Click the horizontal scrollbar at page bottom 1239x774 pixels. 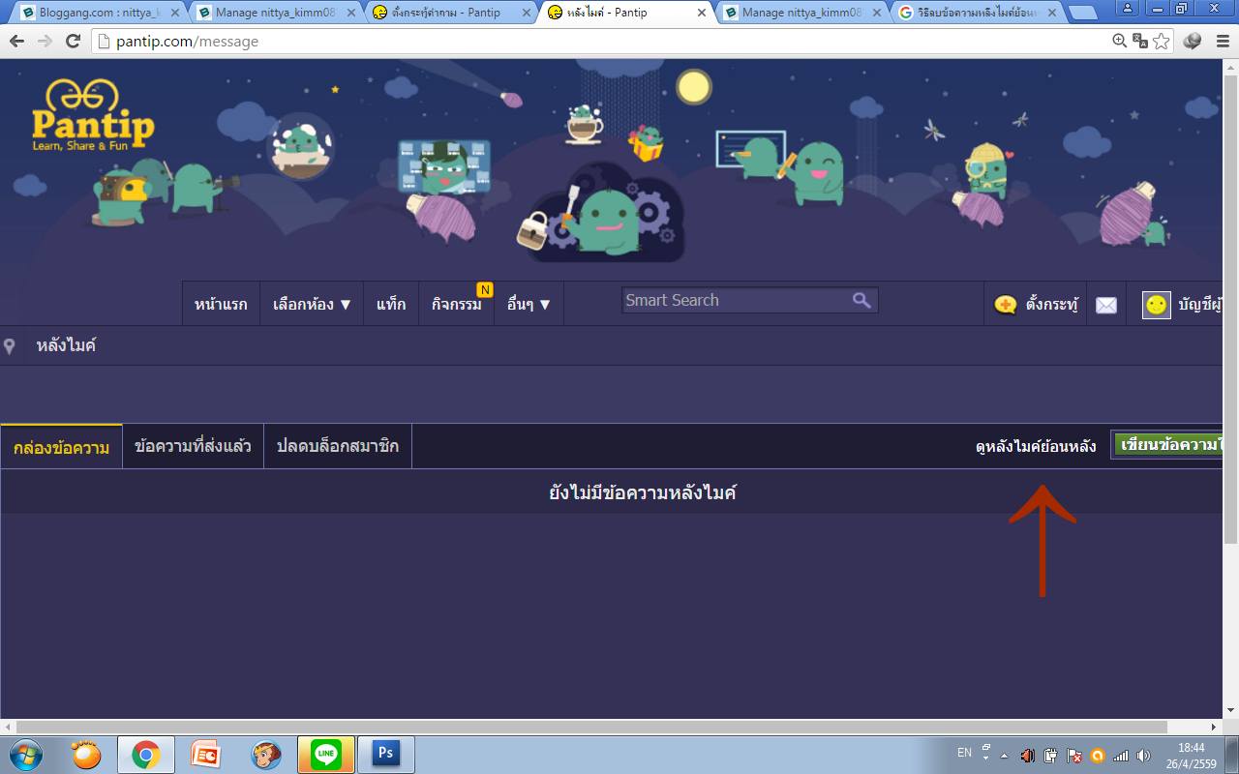coord(590,727)
